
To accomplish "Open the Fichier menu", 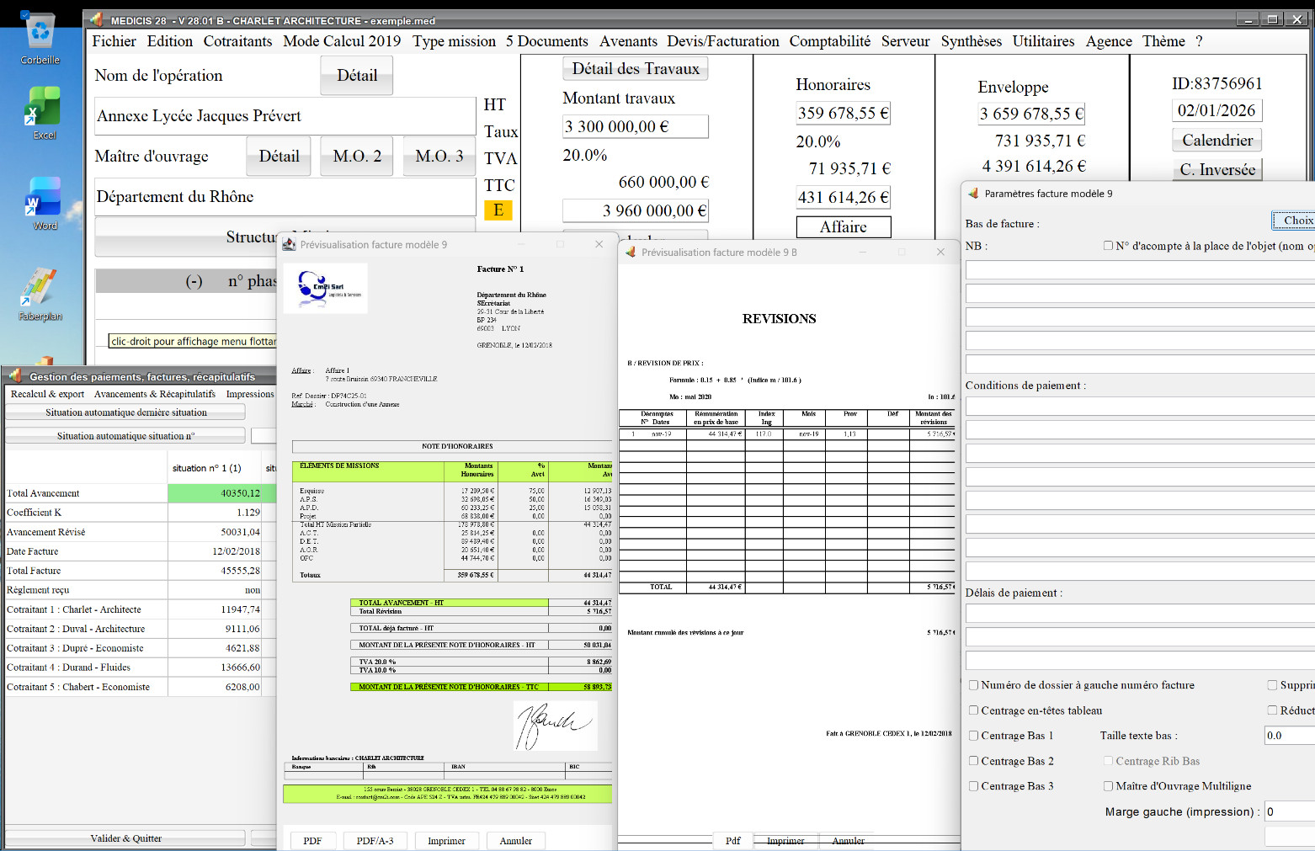I will coord(114,41).
